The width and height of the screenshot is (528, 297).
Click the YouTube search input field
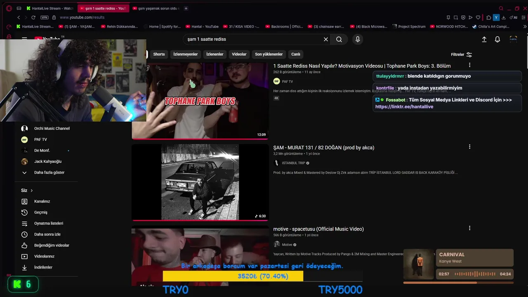pyautogui.click(x=253, y=39)
